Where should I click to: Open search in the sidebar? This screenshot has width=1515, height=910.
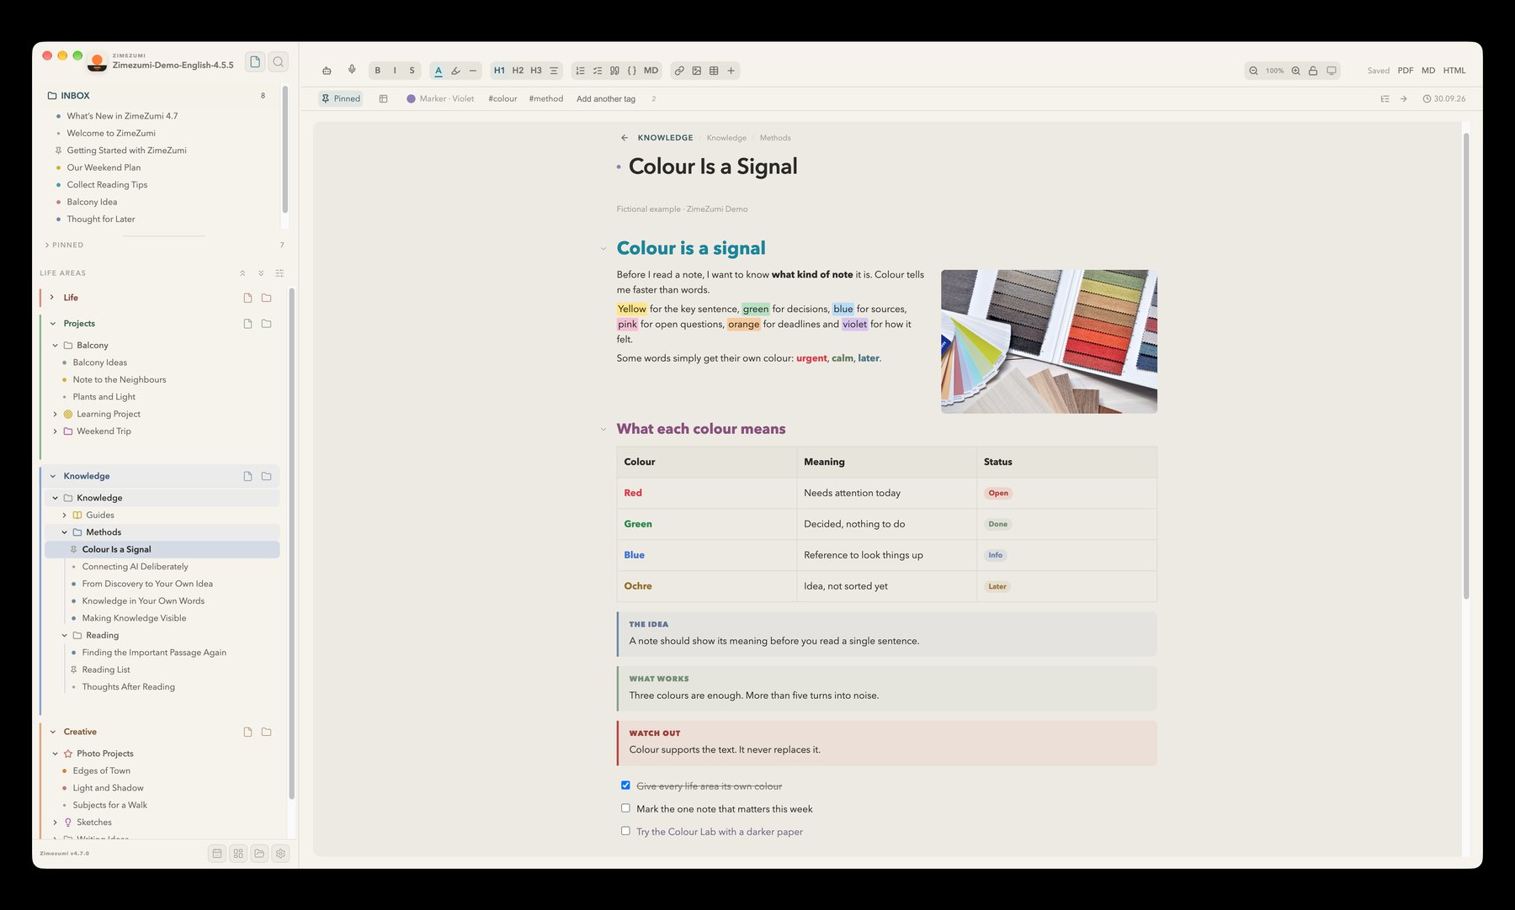pyautogui.click(x=279, y=61)
